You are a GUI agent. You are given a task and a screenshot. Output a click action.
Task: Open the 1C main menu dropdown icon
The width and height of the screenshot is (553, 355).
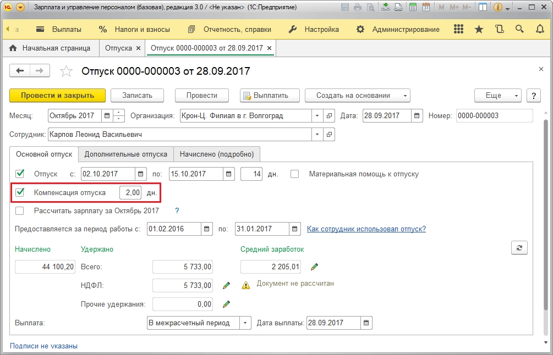click(20, 7)
